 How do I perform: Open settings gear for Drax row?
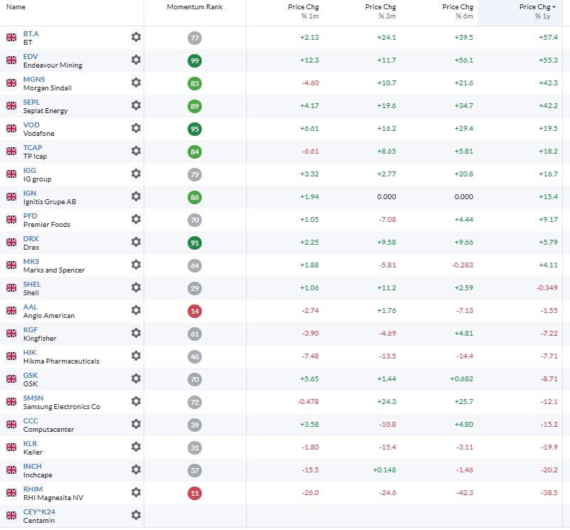coord(136,242)
